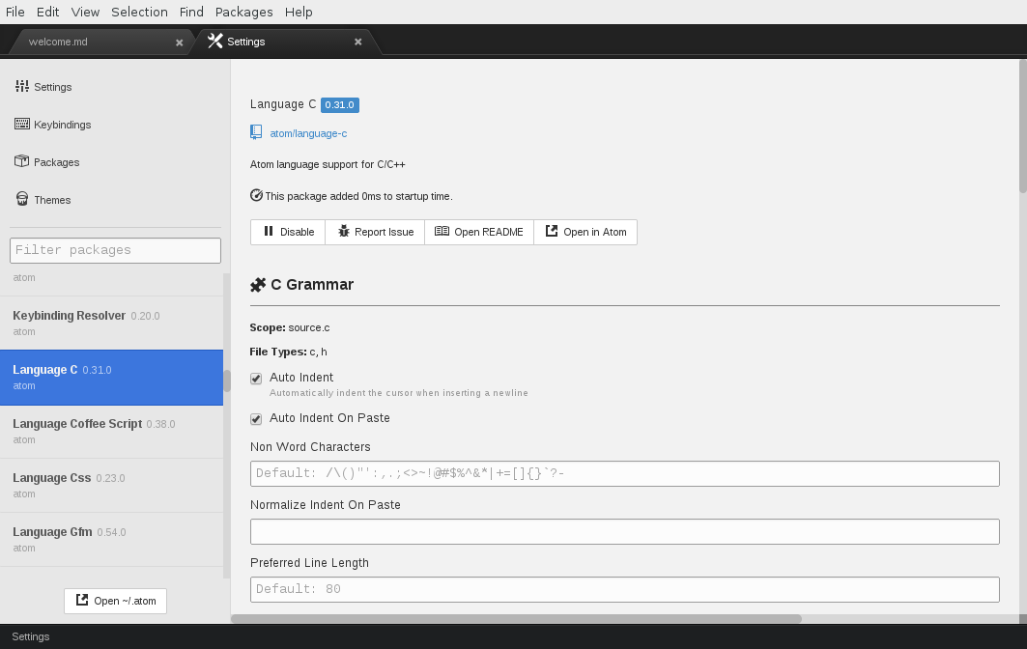
Task: Open the Help menu
Action: coord(299,12)
